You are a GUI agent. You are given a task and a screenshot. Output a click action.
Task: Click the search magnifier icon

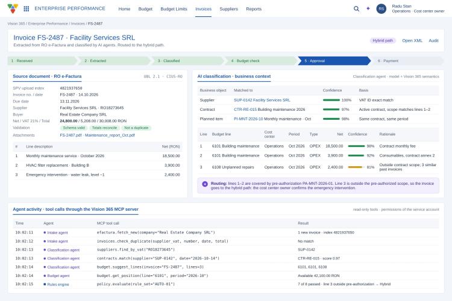click(356, 8)
